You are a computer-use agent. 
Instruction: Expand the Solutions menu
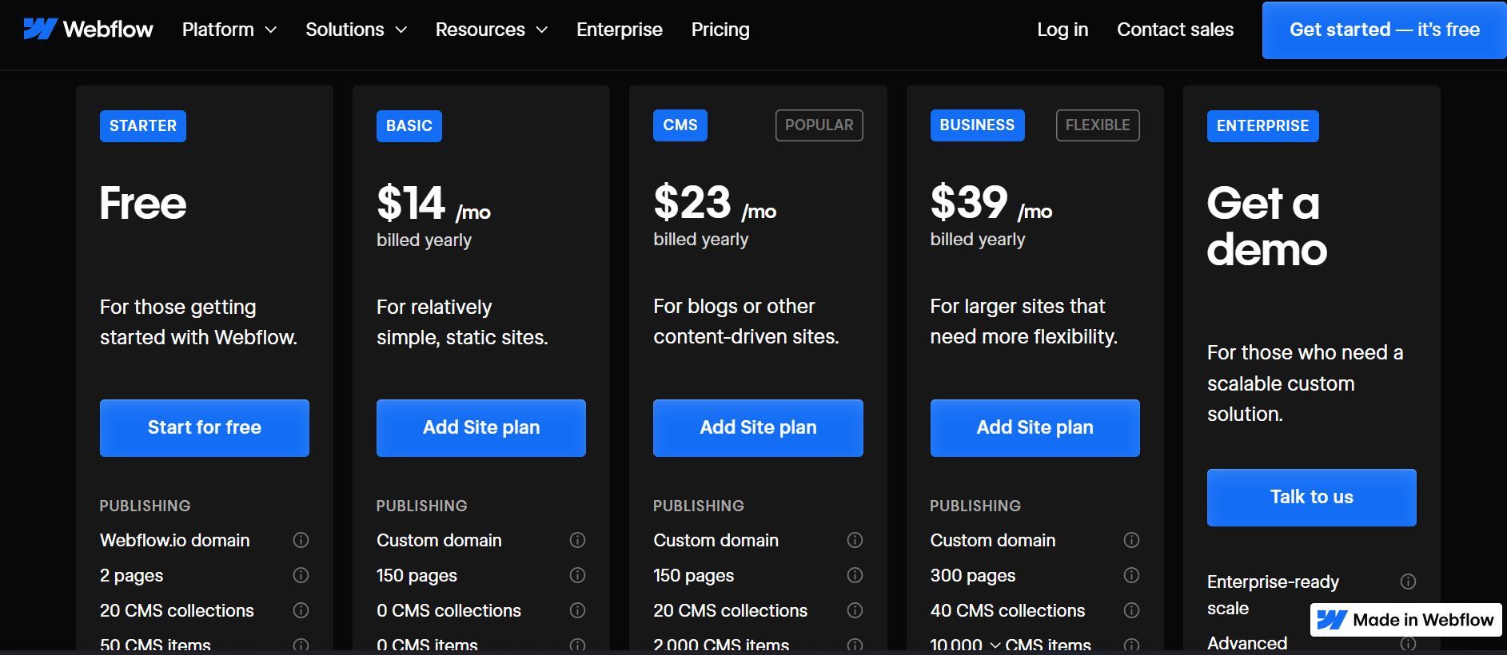pyautogui.click(x=357, y=30)
